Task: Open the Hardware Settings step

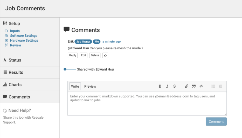Action: 24,40
